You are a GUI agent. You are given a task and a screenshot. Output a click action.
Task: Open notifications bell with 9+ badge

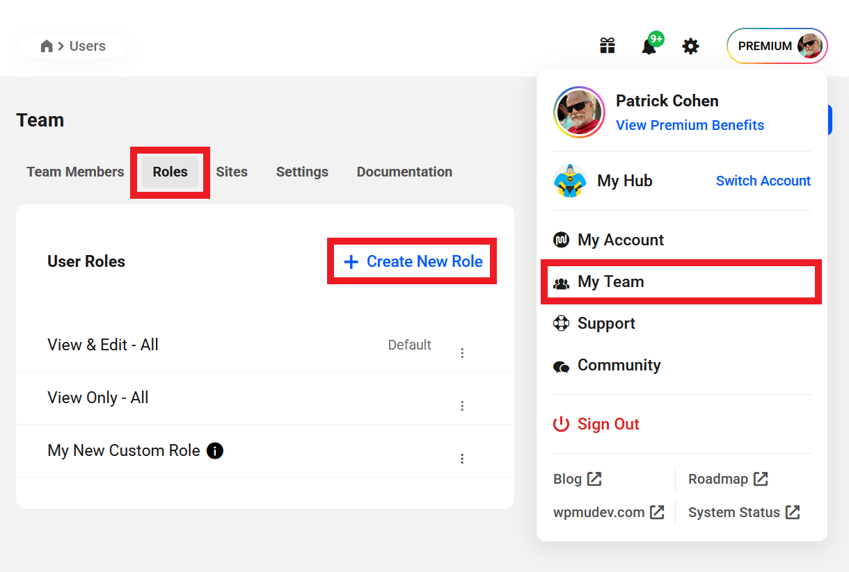651,44
